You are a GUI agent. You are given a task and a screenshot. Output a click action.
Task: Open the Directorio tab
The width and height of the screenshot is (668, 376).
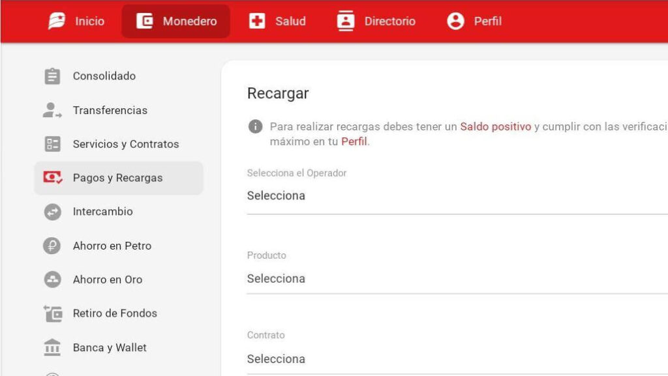pos(376,22)
